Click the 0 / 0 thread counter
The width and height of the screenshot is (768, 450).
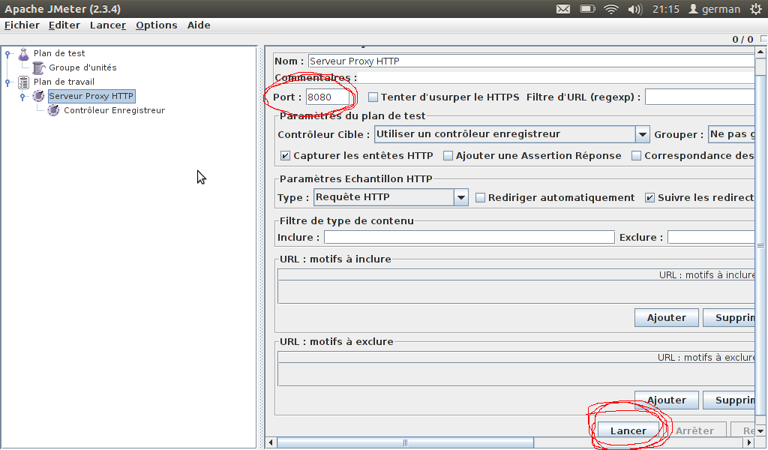[742, 40]
